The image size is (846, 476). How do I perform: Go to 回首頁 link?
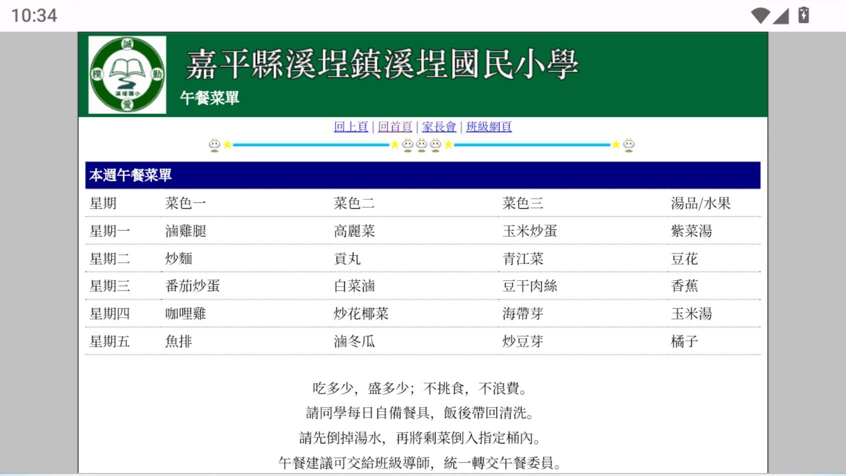tap(395, 127)
